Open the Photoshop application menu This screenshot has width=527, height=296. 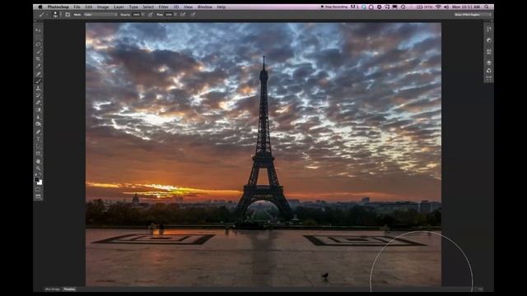pos(58,7)
